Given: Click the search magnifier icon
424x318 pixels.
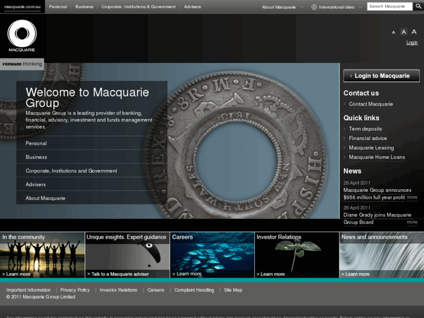Looking at the screenshot, I should pos(418,6).
